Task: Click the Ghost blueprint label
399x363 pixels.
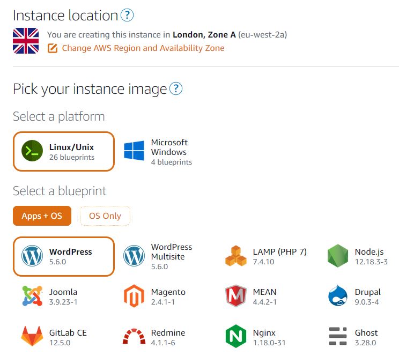Action: click(x=366, y=333)
